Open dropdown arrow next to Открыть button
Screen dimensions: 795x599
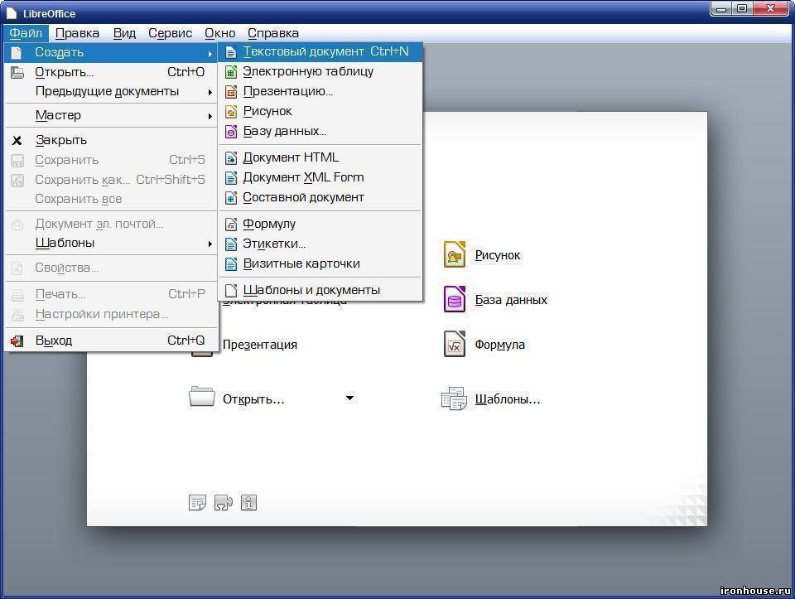349,399
